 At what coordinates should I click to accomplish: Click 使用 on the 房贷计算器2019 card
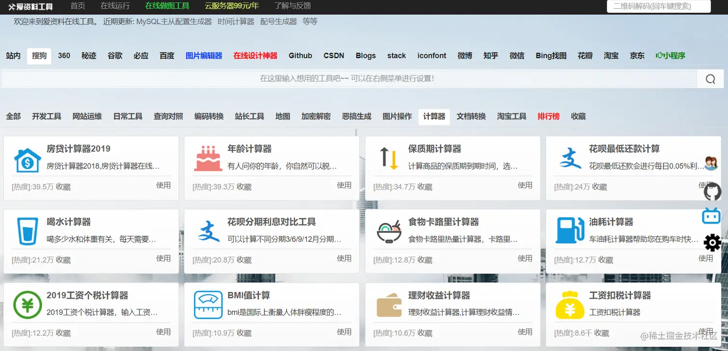[x=164, y=185]
